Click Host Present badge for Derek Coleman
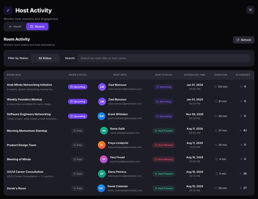Screen dimensions: 258x199 [x=164, y=188]
